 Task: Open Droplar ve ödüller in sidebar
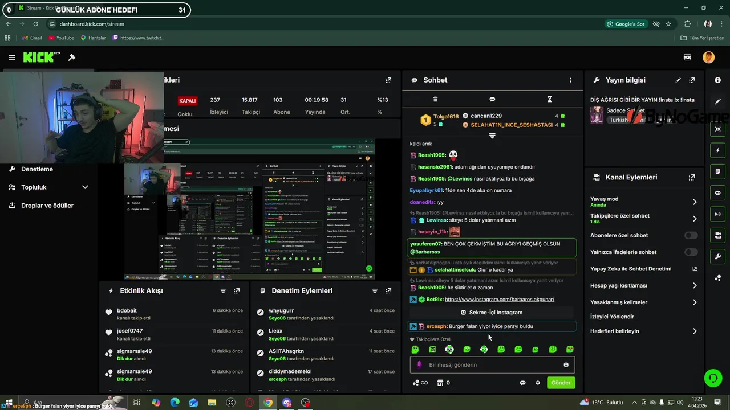pos(47,206)
